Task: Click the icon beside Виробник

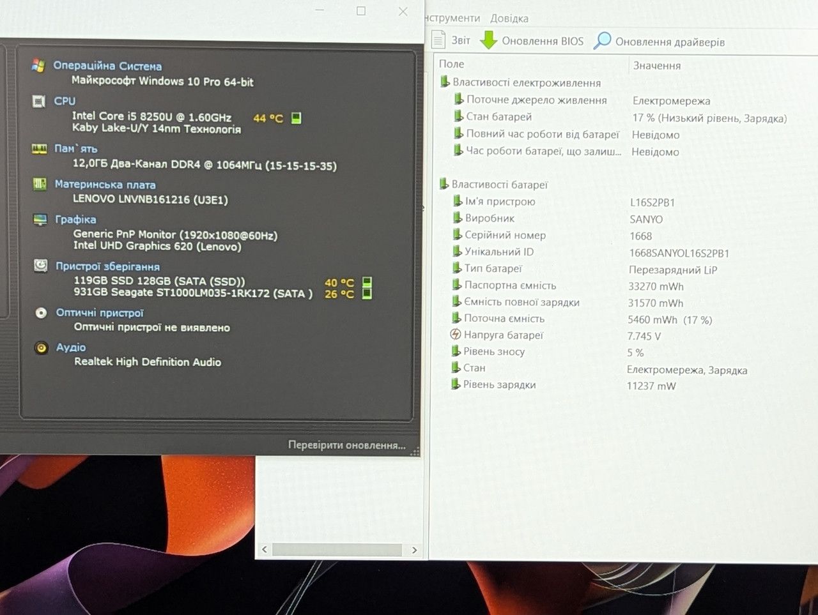Action: click(x=458, y=218)
